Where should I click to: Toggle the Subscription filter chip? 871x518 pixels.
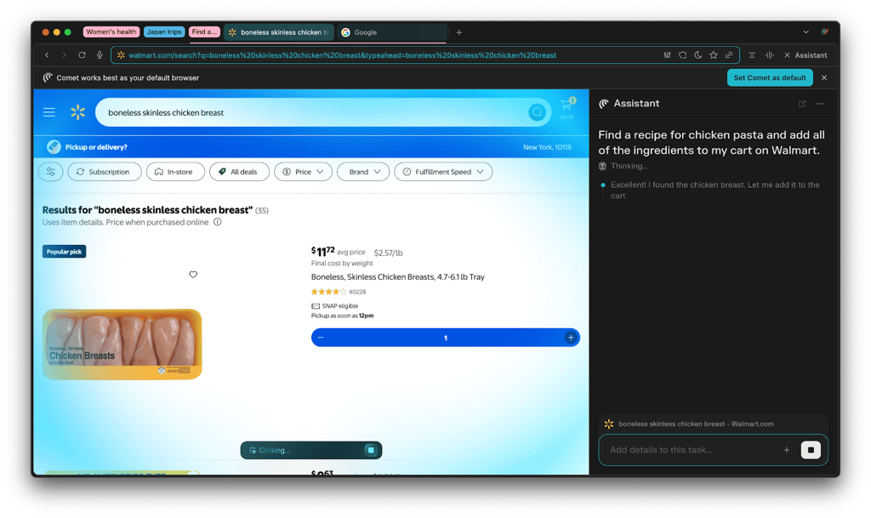click(105, 172)
